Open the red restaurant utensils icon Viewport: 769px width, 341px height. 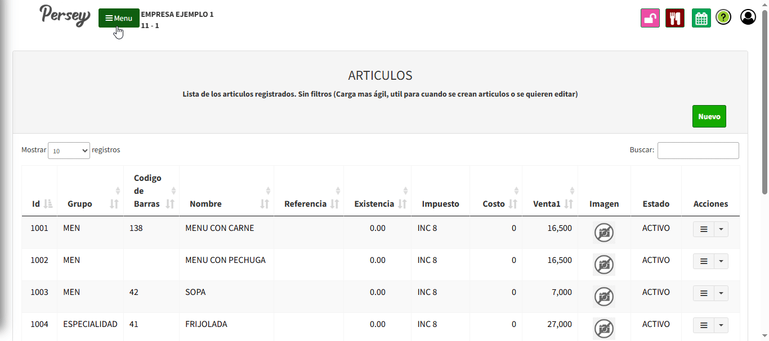[674, 18]
